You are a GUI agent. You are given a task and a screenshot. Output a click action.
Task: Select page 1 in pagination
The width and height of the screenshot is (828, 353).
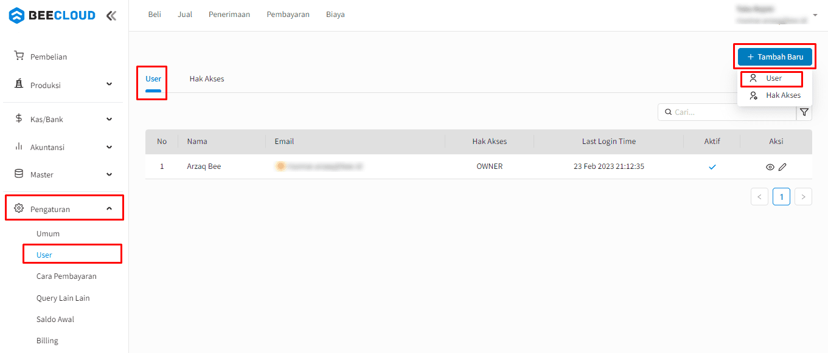coord(781,196)
